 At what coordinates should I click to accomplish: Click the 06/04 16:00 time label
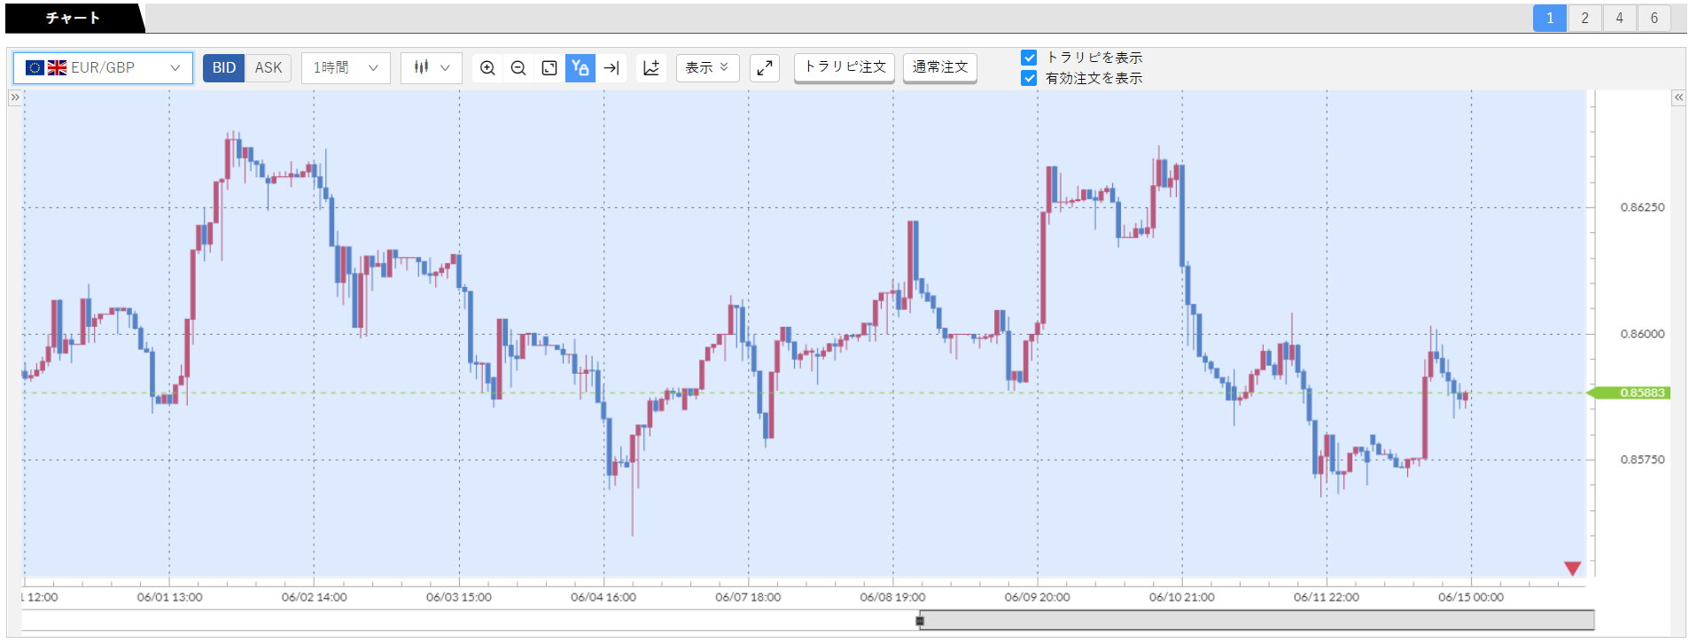(603, 597)
